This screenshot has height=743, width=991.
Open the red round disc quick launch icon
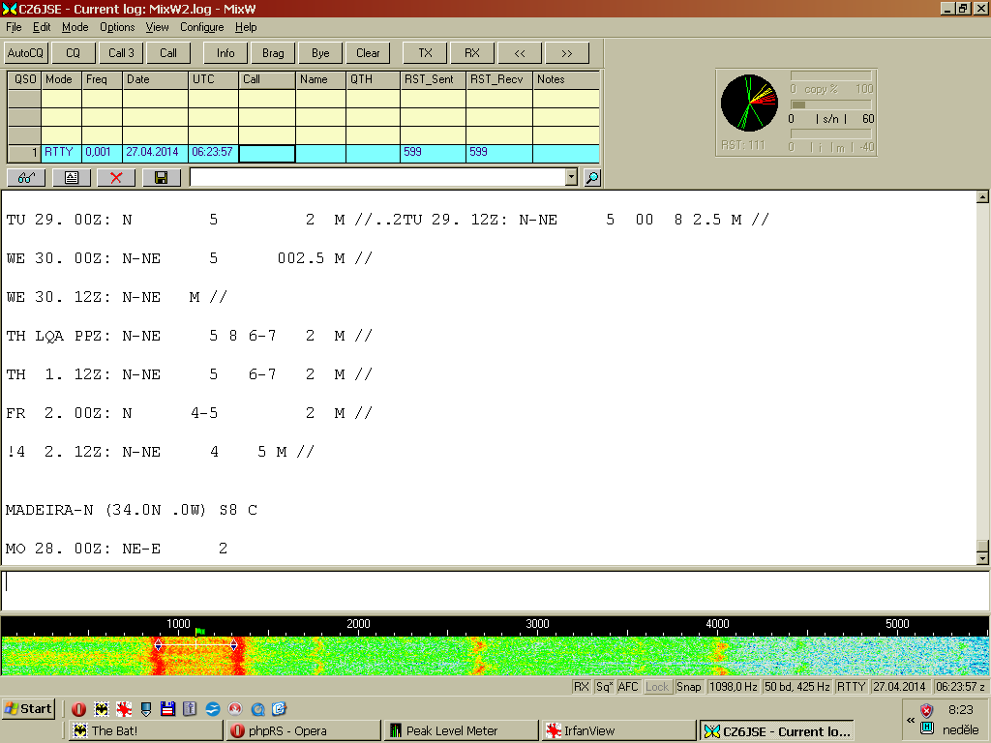(235, 709)
